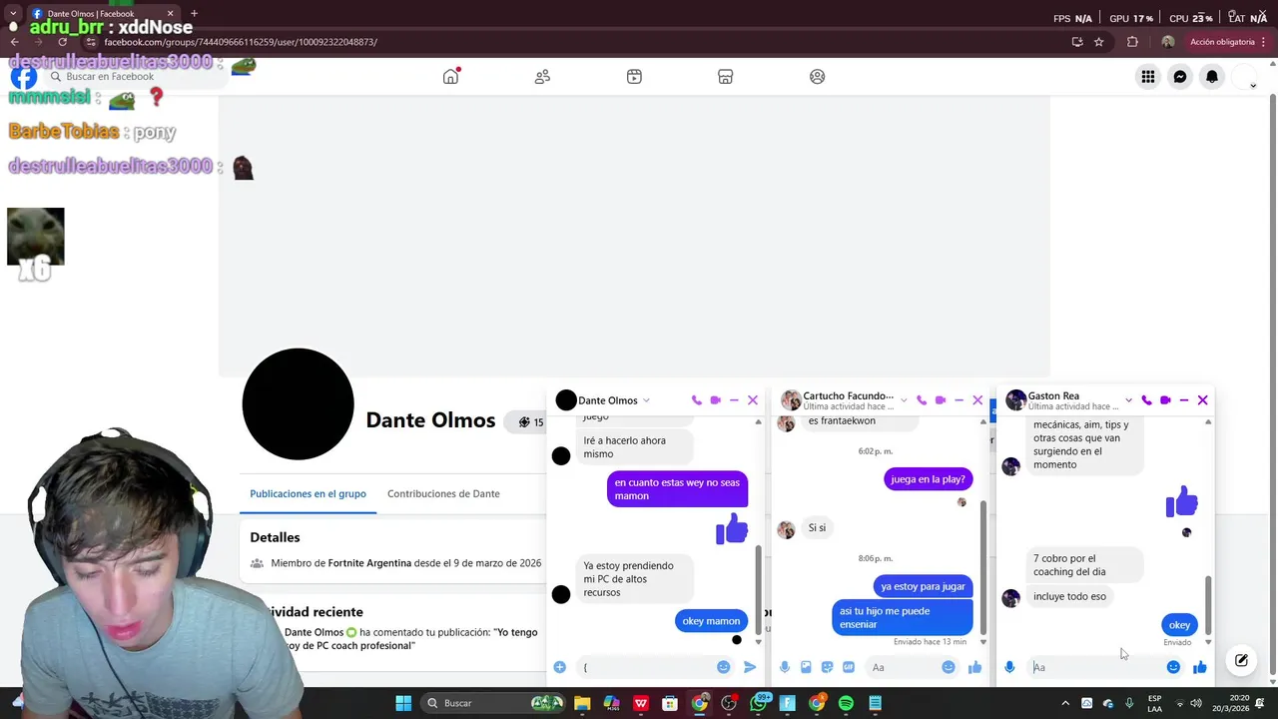Open emoji picker in Gaston Rea chat
Screen dimensions: 1278x719
pyautogui.click(x=1173, y=667)
